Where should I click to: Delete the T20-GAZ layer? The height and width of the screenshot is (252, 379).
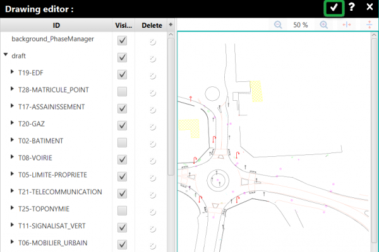(x=152, y=127)
